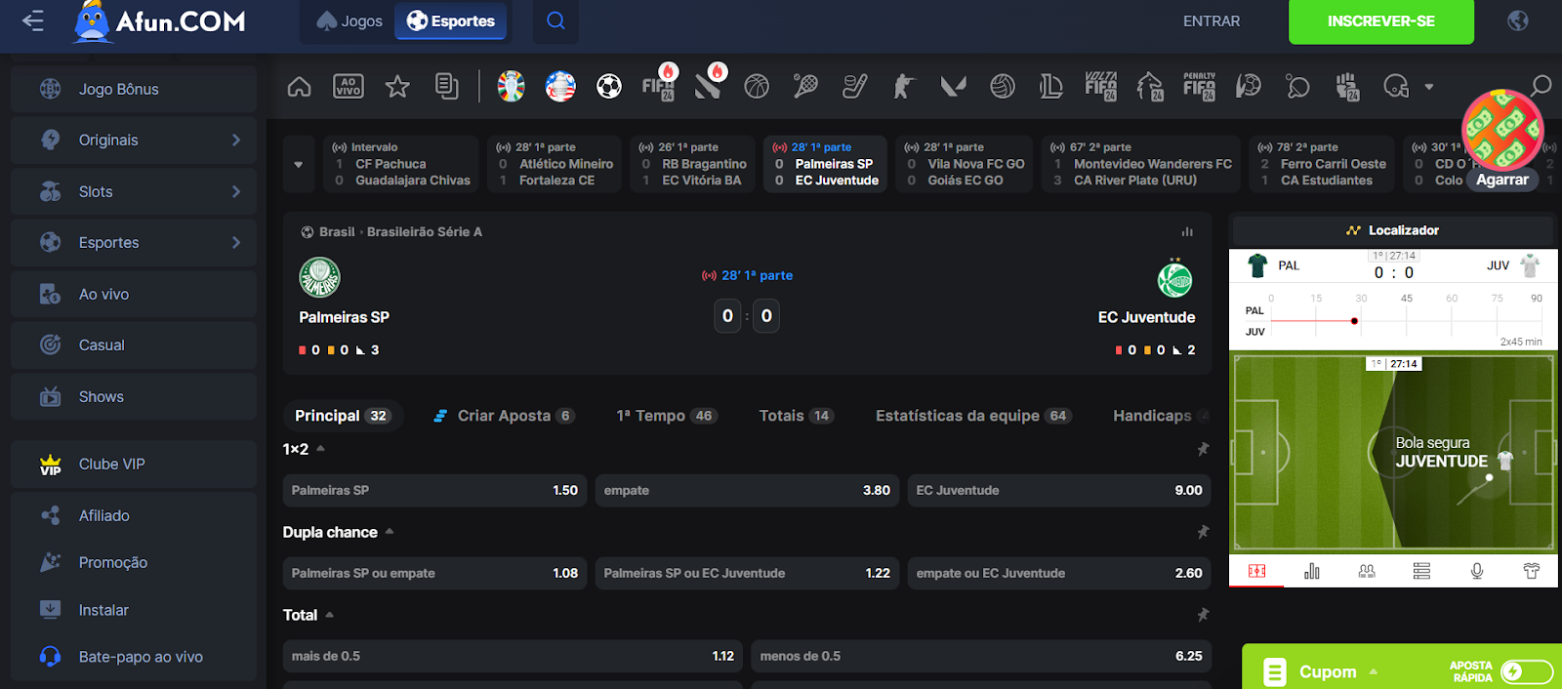This screenshot has height=689, width=1562.
Task: Expand the Cupom bet slip
Action: click(1374, 671)
